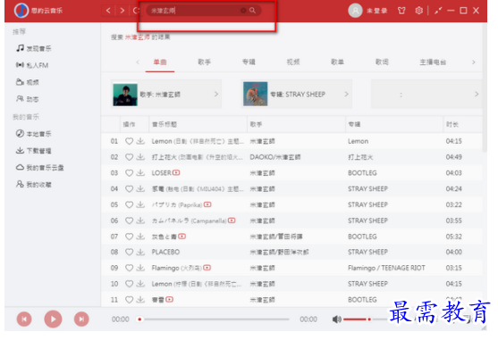Favorite Paprika in row 05
The height and width of the screenshot is (340, 498).
point(129,204)
